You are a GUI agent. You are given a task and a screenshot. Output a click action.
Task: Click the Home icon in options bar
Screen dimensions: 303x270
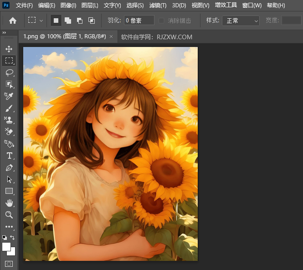pyautogui.click(x=13, y=21)
